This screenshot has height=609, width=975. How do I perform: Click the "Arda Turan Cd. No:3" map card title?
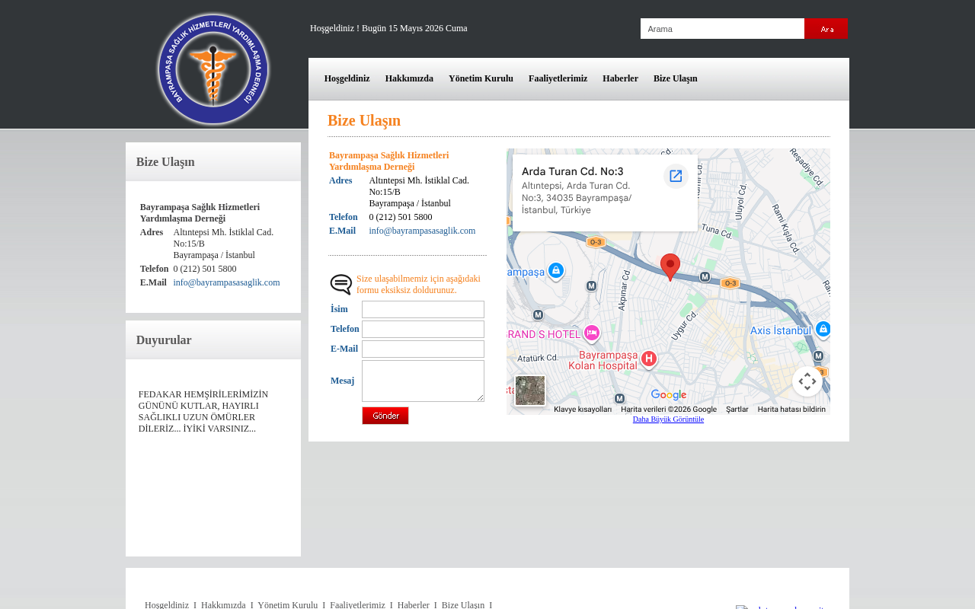point(573,171)
